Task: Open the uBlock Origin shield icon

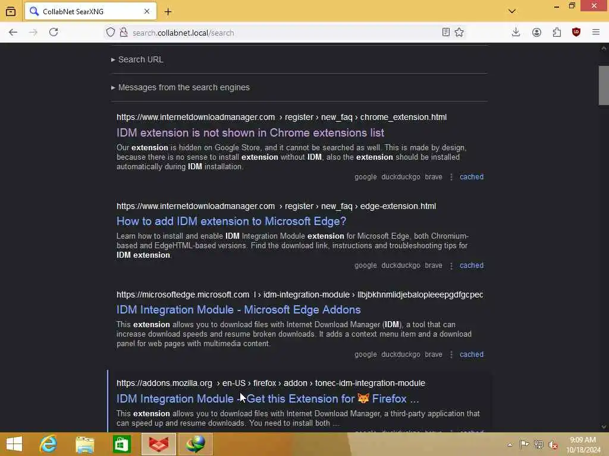Action: coord(576,32)
